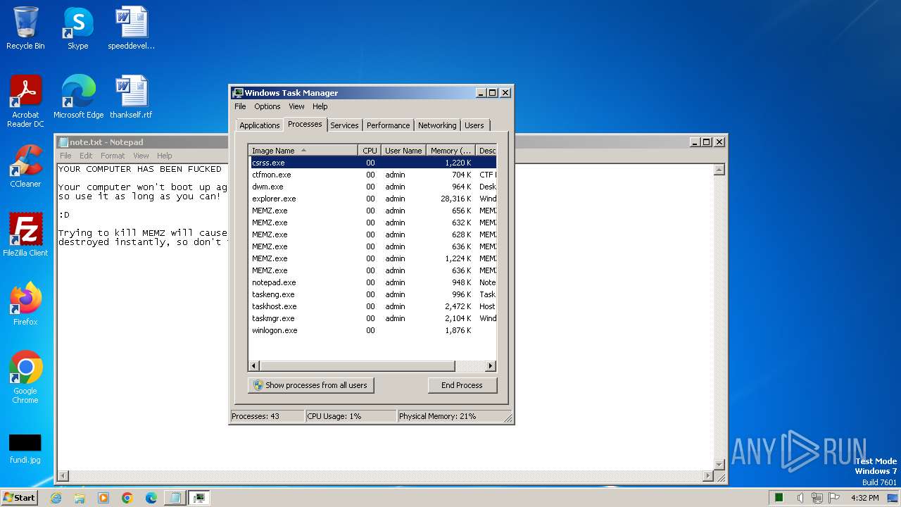The height and width of the screenshot is (507, 901).
Task: Select the winlogon.exe process row
Action: click(x=373, y=330)
